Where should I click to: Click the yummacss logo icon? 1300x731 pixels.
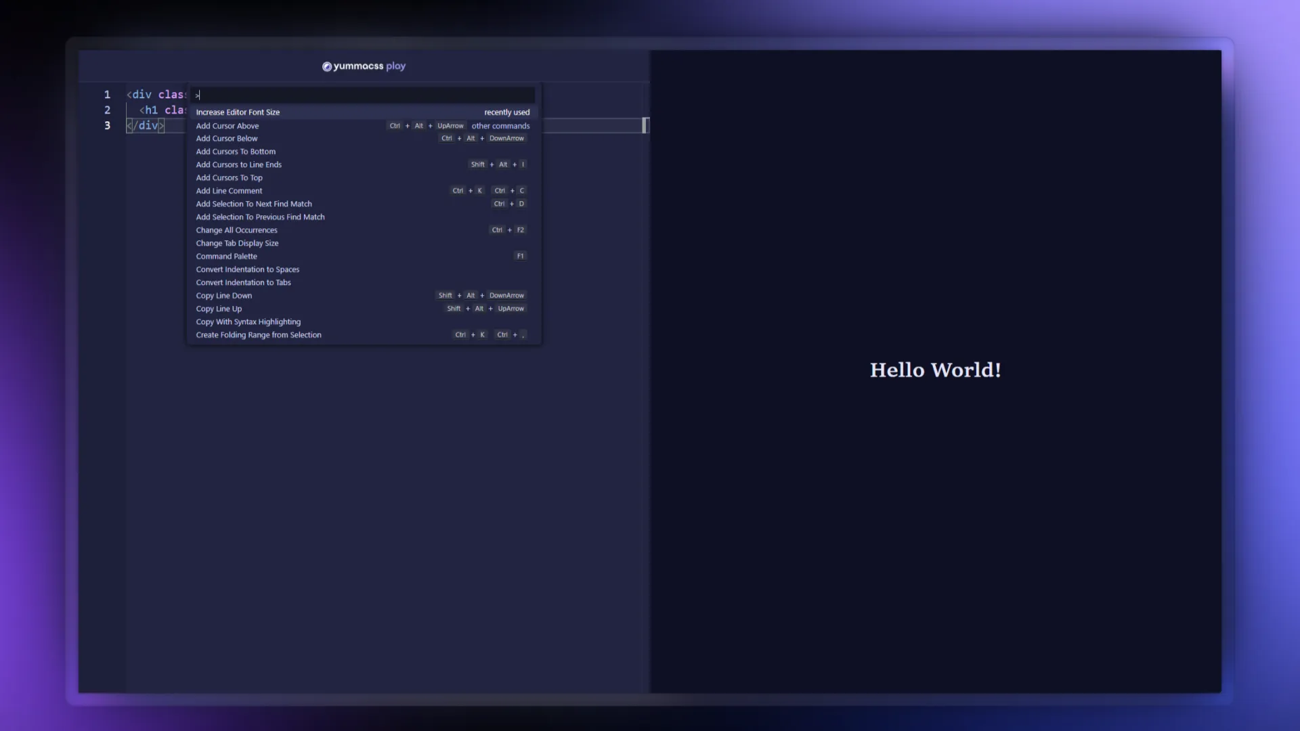(x=327, y=66)
